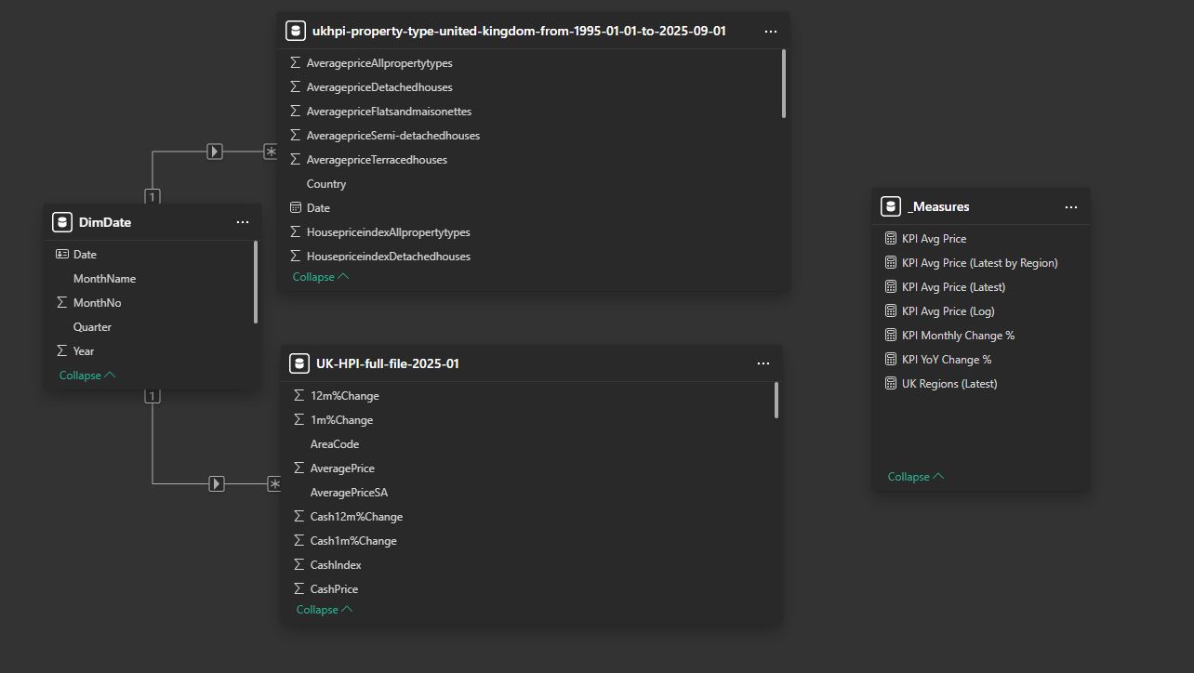
Task: Click the calculator icon for KPI Avg Price
Action: click(891, 238)
